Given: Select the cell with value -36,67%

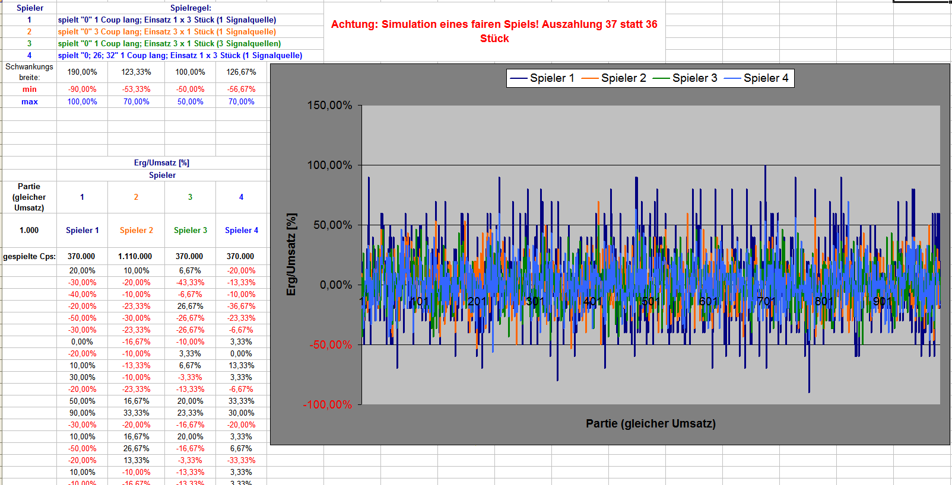Looking at the screenshot, I should (x=241, y=306).
